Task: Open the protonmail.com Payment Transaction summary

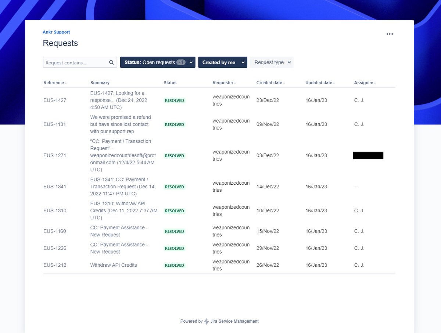Action: coord(122,156)
